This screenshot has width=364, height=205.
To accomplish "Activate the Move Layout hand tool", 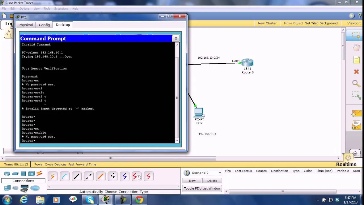I will pyautogui.click(x=356, y=48).
